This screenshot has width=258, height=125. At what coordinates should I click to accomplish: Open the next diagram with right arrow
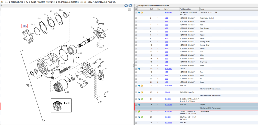pos(130,6)
